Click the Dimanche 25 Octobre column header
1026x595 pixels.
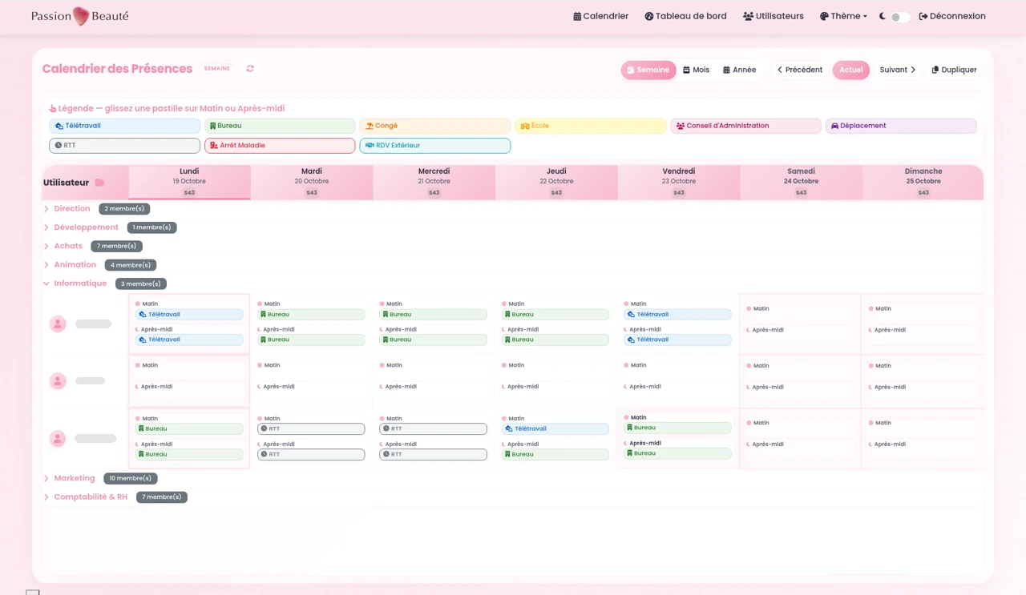[x=923, y=183]
